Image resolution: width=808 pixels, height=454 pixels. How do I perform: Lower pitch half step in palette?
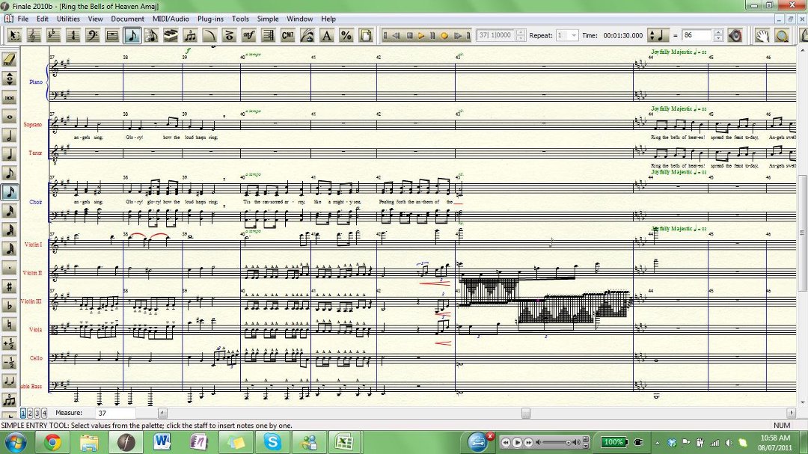[x=9, y=362]
